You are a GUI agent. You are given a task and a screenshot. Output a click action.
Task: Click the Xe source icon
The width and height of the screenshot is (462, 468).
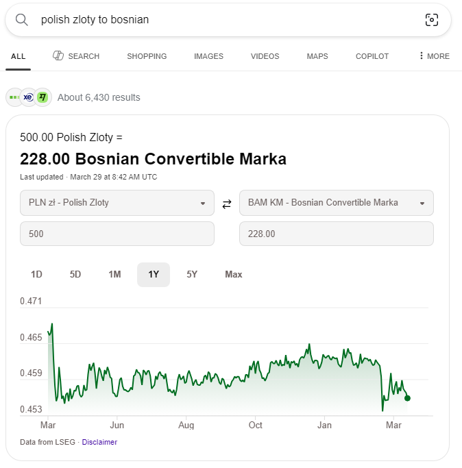coord(28,97)
